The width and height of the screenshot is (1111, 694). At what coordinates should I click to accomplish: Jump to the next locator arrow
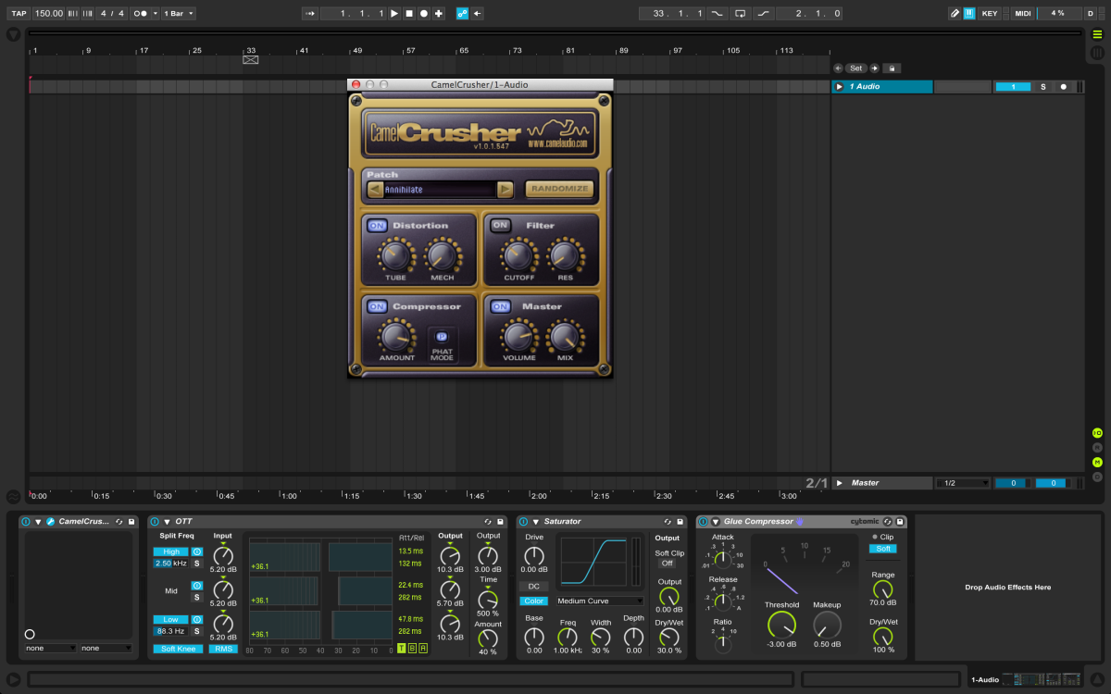(873, 68)
